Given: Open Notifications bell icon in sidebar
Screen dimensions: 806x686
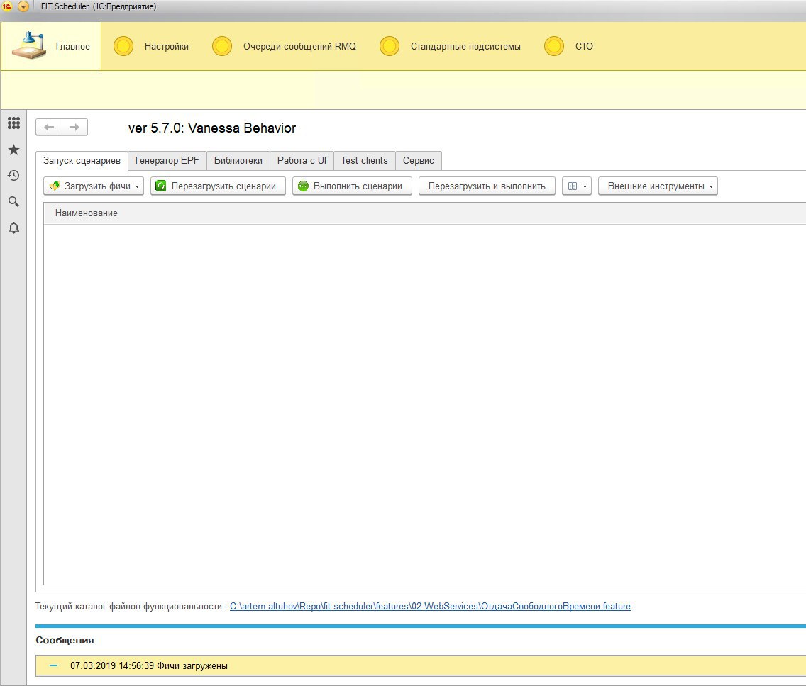Looking at the screenshot, I should point(14,228).
